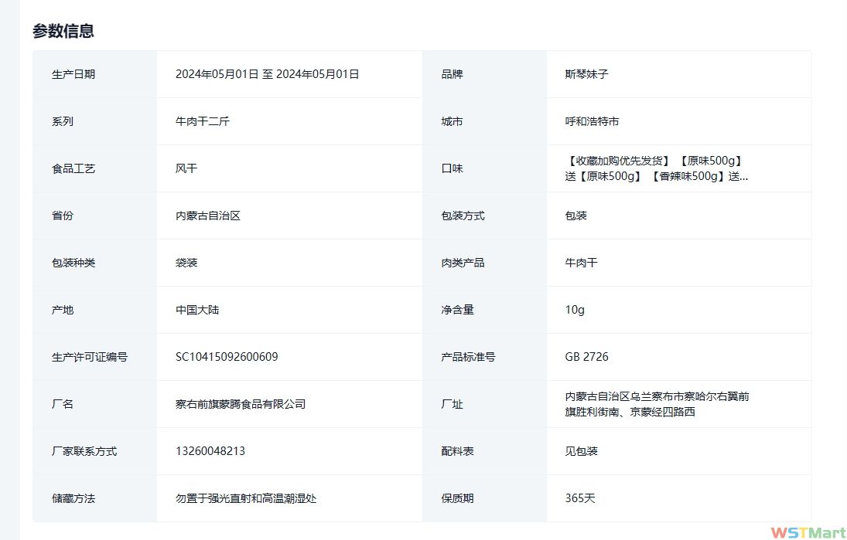Click the contact phone number 13260048213
The image size is (847, 540).
pyautogui.click(x=210, y=451)
